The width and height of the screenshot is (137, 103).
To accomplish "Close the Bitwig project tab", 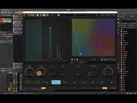I will coord(10,10).
